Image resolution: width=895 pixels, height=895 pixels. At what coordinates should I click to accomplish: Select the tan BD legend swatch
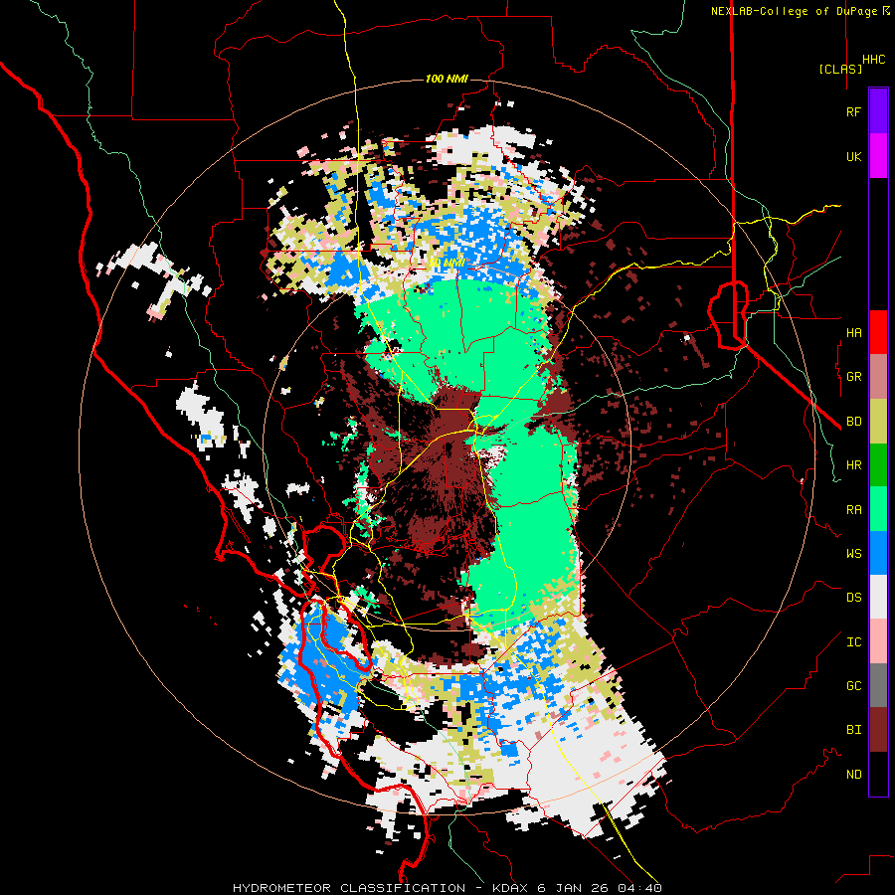878,421
